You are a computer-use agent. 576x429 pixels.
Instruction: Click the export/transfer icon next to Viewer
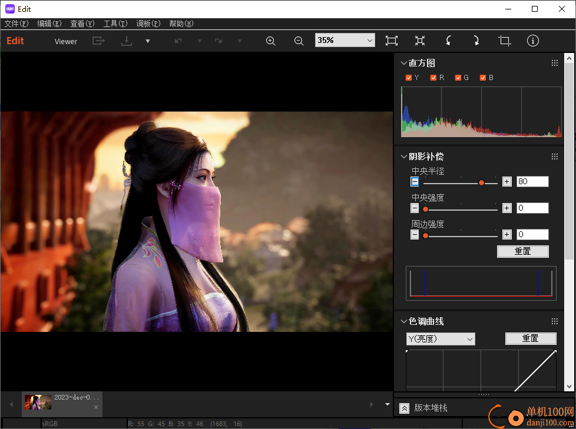click(x=98, y=41)
